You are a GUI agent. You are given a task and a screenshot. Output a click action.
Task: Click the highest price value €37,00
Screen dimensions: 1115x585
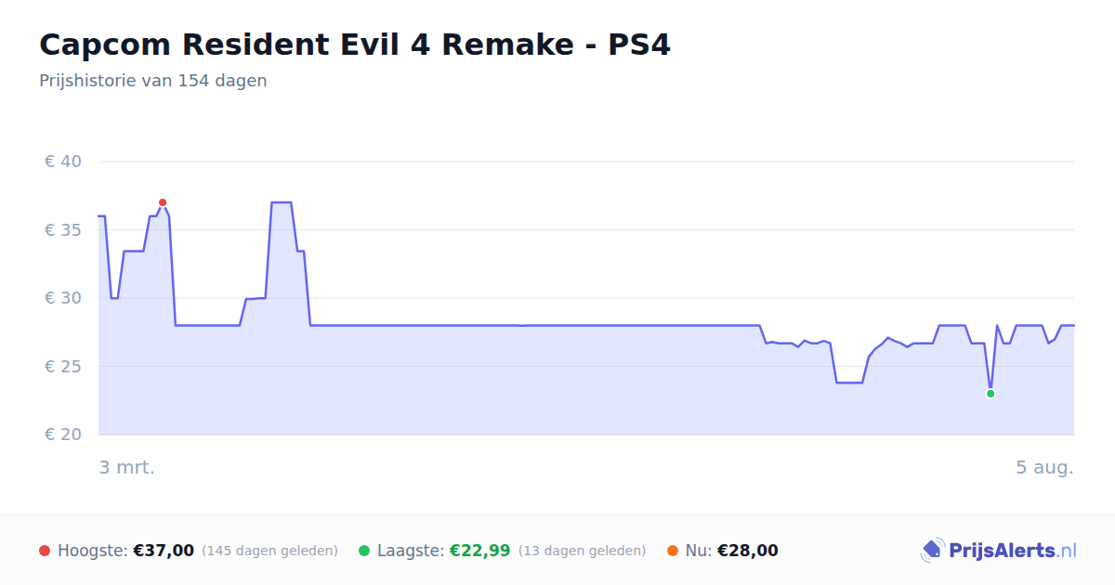164,551
